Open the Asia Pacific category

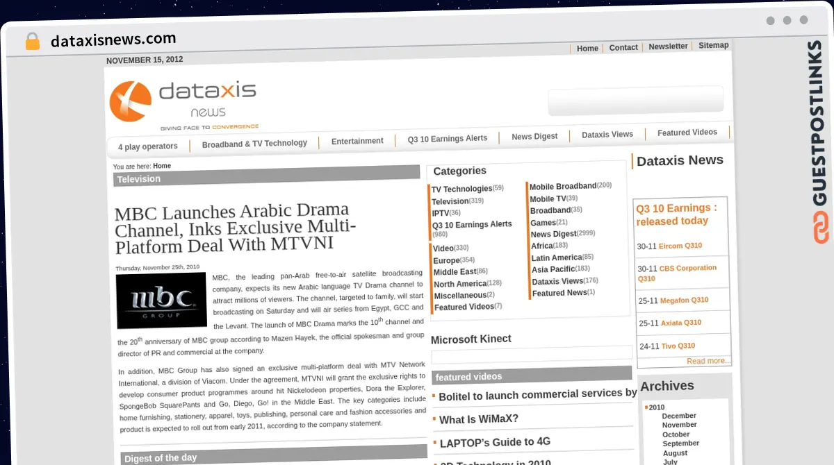pyautogui.click(x=553, y=269)
